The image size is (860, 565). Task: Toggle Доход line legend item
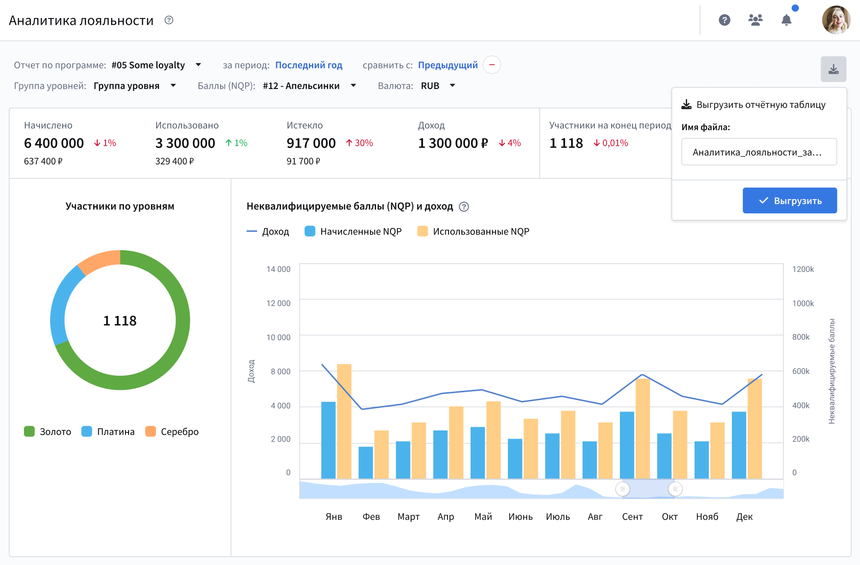coord(268,231)
